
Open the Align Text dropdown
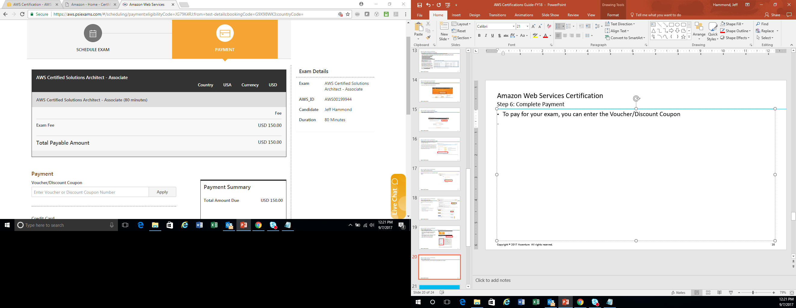[617, 31]
